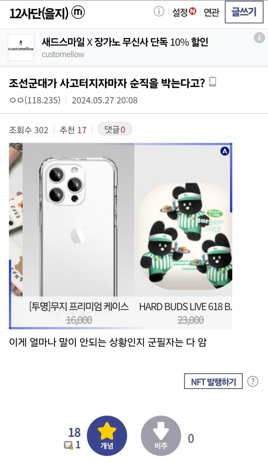268x463 pixels.
Task: Open the NFT help question mark icon
Action: [253, 381]
